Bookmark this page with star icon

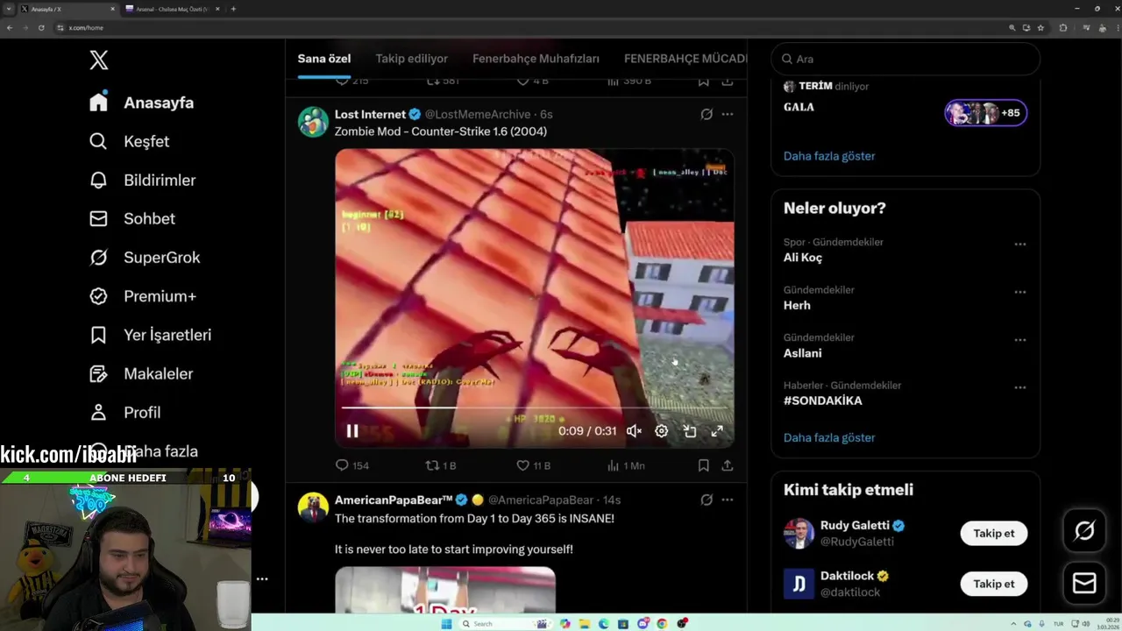pos(1040,27)
